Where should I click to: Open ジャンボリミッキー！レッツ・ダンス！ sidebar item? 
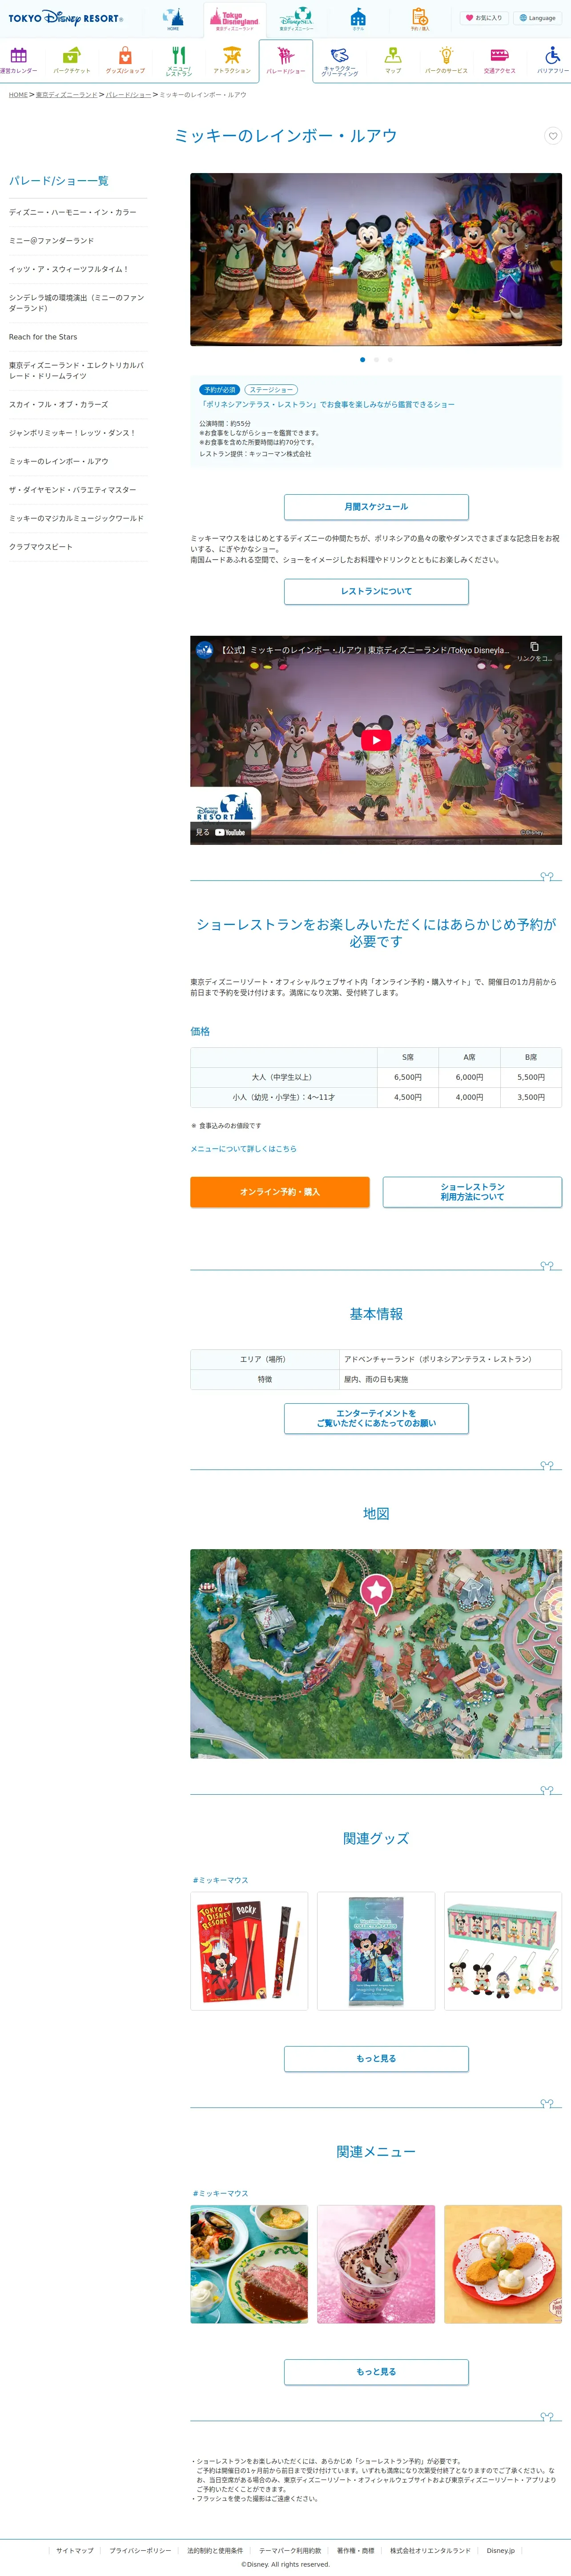pos(78,433)
